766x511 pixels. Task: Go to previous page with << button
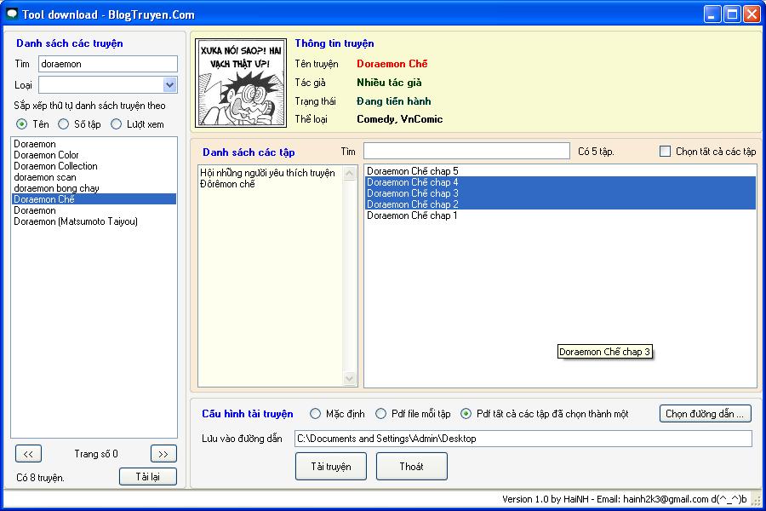point(28,454)
